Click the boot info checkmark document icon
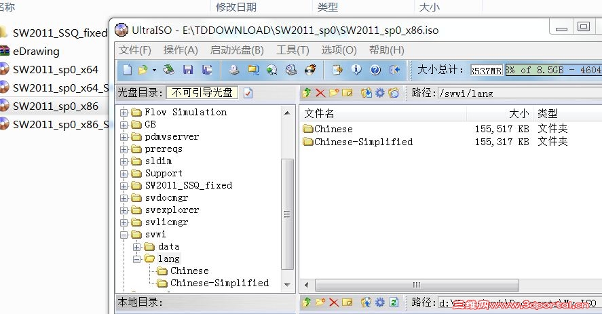The height and width of the screenshot is (314, 602). coord(248,93)
